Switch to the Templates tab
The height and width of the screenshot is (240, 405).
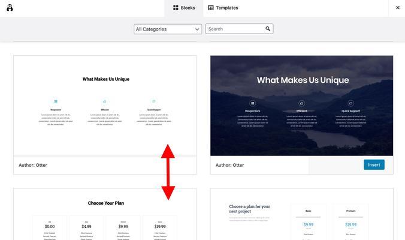point(223,8)
